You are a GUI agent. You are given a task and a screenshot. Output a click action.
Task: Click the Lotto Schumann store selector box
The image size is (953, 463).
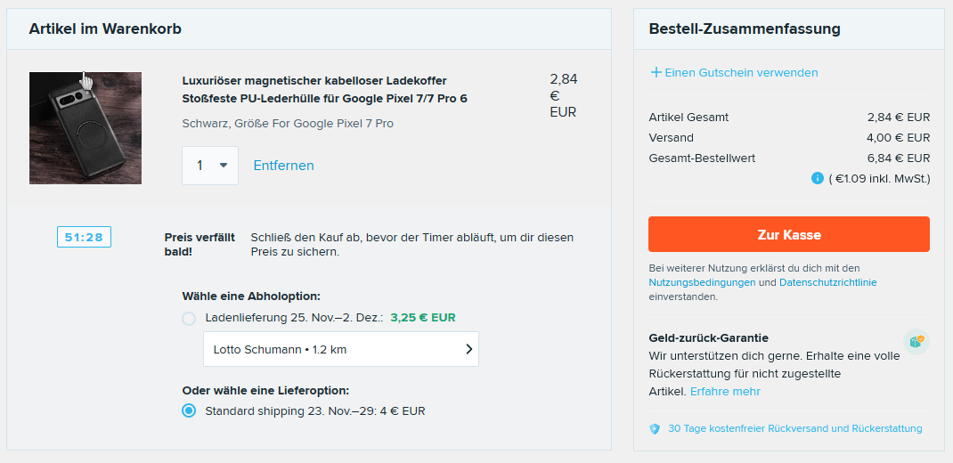tap(341, 350)
